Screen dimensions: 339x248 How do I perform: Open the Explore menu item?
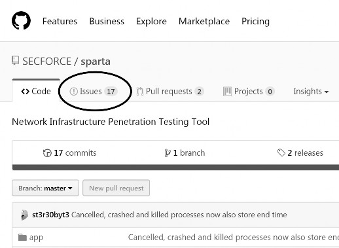[151, 22]
